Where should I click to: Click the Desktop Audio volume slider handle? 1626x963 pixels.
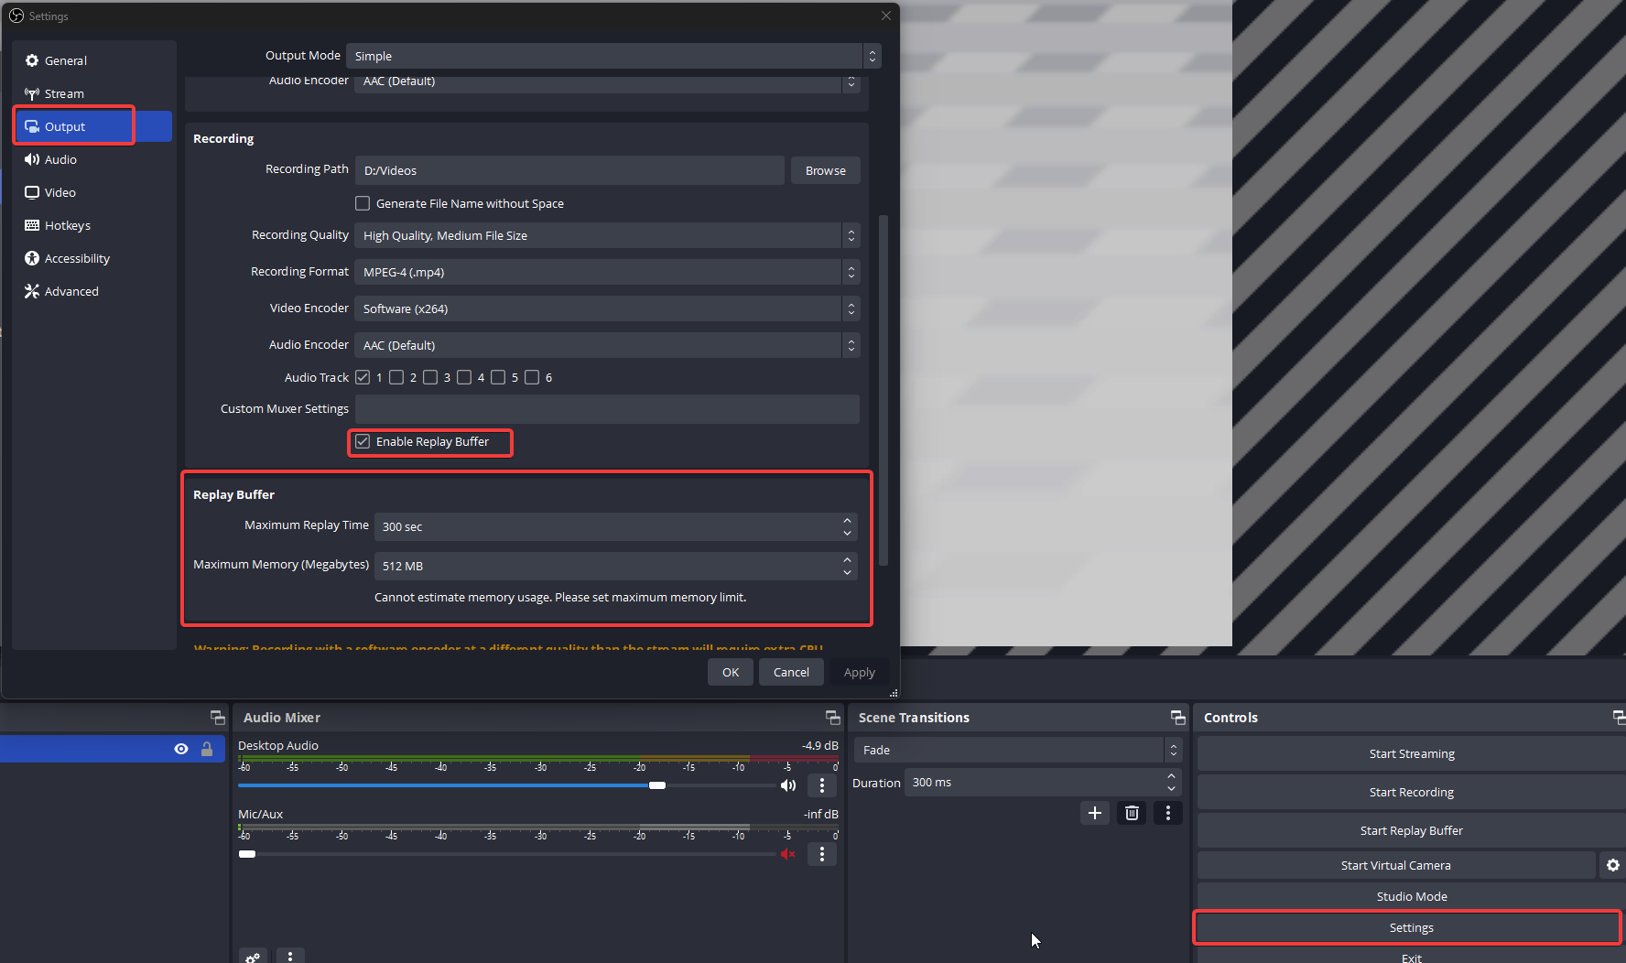click(657, 785)
